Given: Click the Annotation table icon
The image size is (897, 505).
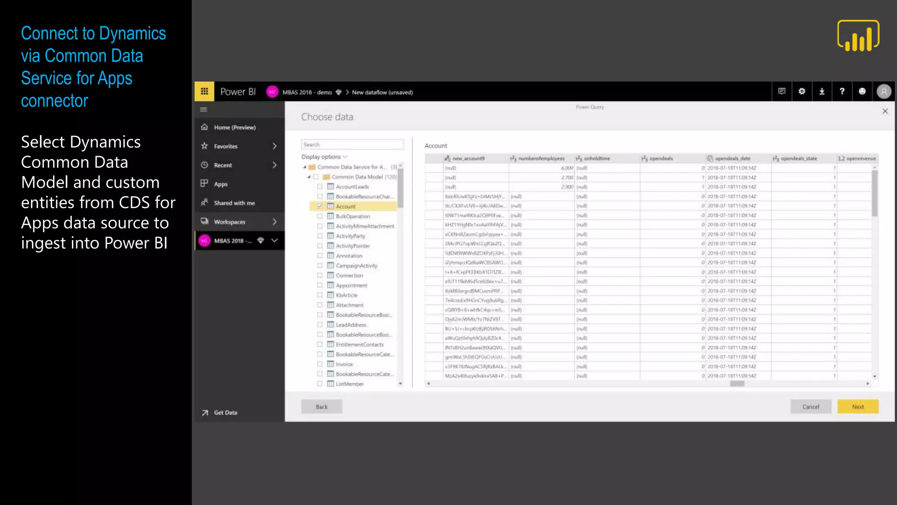Looking at the screenshot, I should pos(331,256).
